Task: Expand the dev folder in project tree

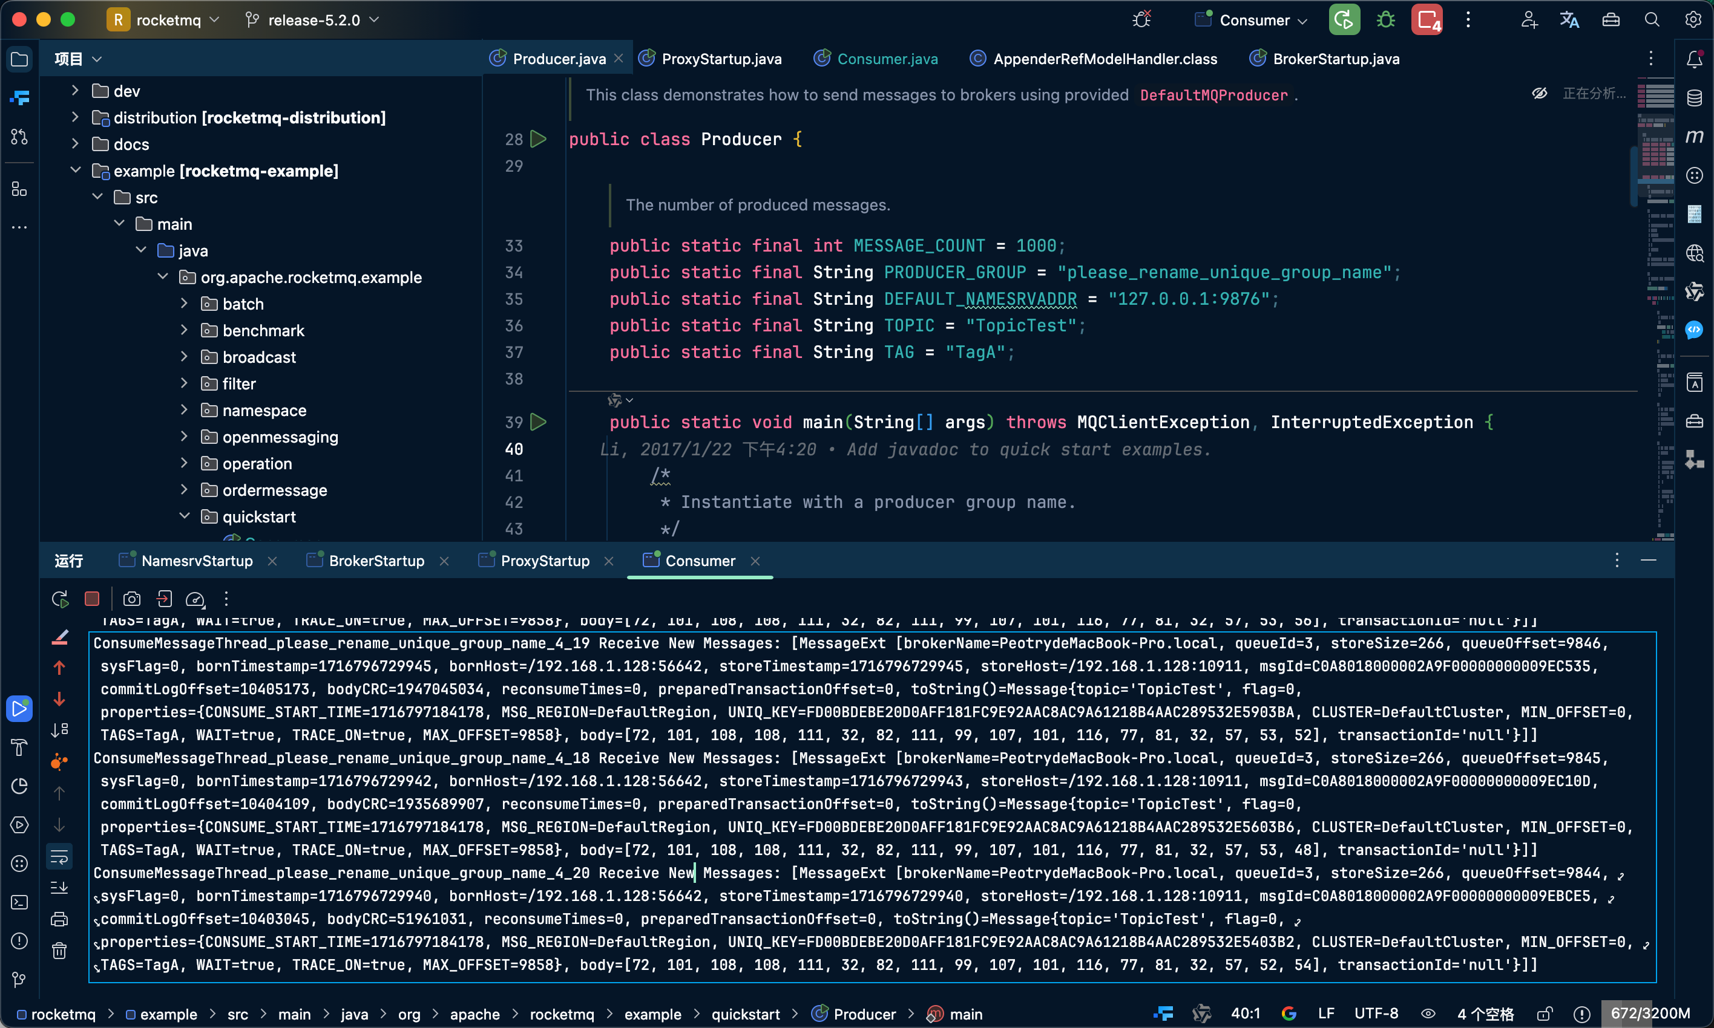Action: point(76,91)
